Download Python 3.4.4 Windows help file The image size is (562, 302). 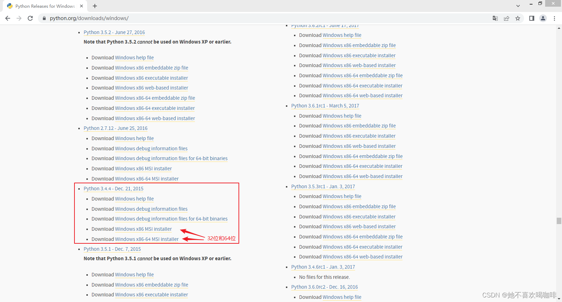[135, 199]
